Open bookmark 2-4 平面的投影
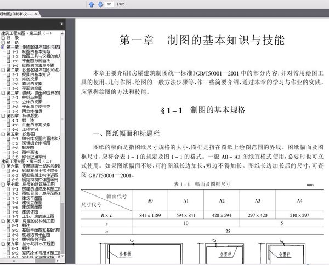This screenshot has height=265, width=329. click(x=27, y=88)
